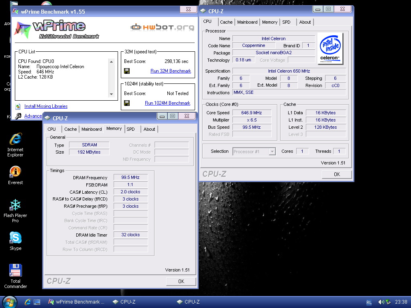The height and width of the screenshot is (308, 411).
Task: Launch Everest from the desktop
Action: click(x=16, y=175)
